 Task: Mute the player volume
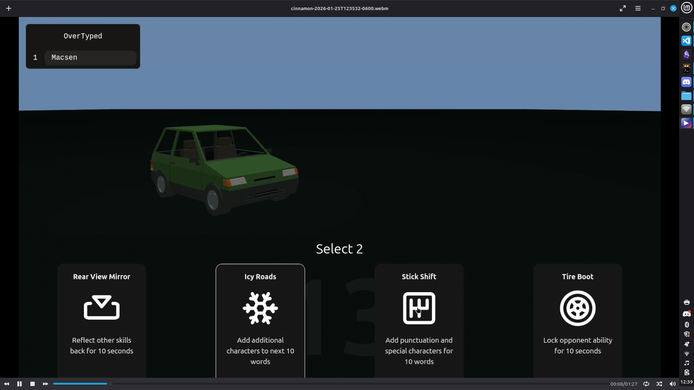coord(672,384)
